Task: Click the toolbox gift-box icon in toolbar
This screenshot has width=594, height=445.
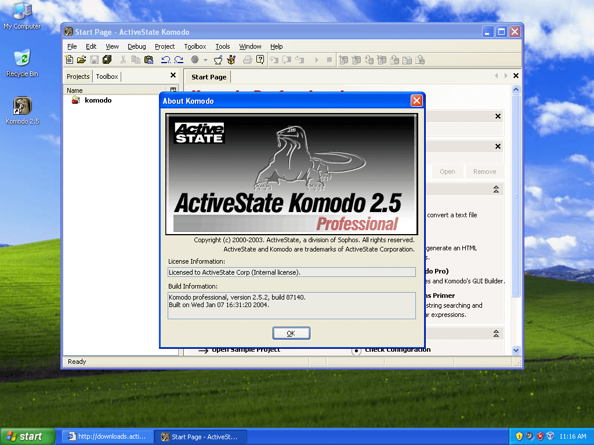Action: (231, 60)
